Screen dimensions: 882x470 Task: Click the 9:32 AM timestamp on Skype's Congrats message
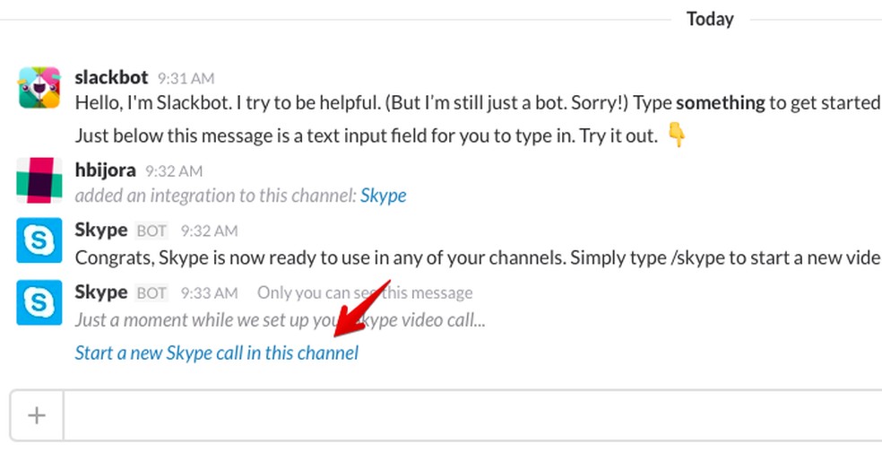209,231
